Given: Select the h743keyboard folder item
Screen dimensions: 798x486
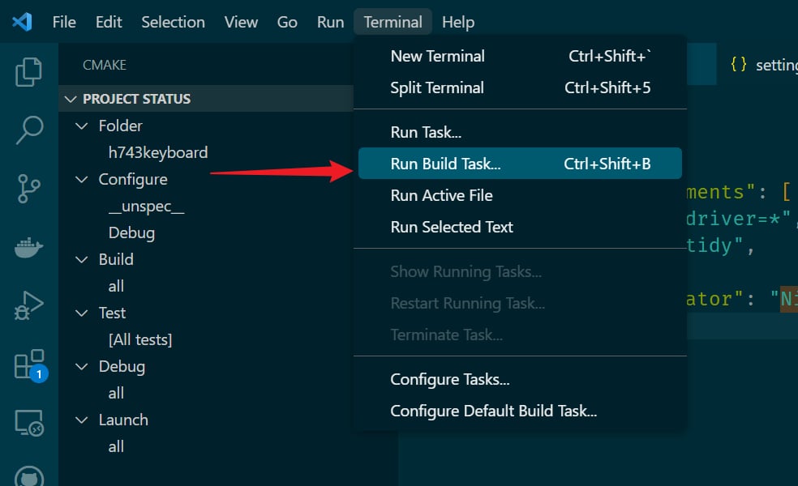Looking at the screenshot, I should (158, 152).
